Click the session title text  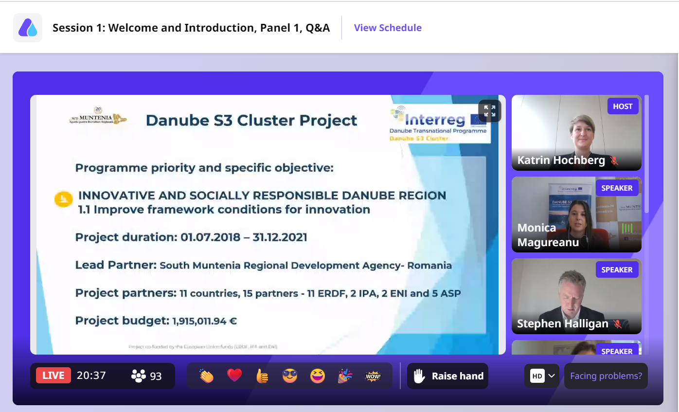tap(191, 28)
